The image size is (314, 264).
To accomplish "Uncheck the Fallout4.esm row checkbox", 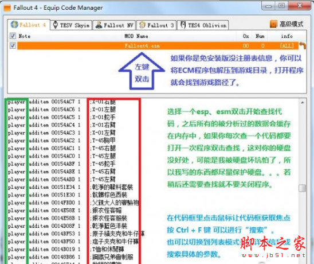I will pos(13,45).
